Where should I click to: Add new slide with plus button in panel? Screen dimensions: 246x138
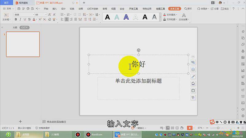tap(20, 121)
